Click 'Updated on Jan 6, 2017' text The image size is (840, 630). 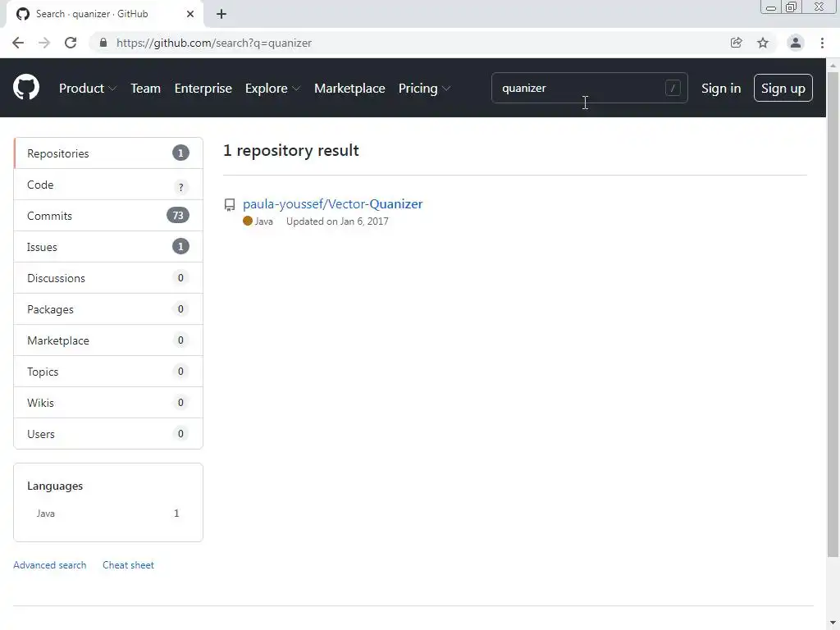click(337, 221)
